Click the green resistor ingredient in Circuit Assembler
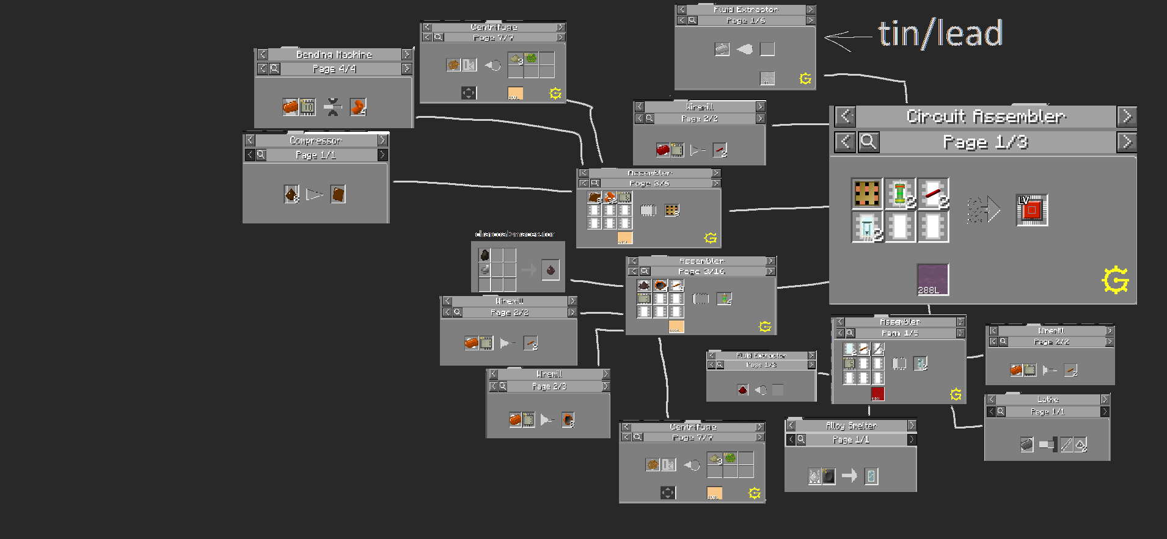Screen dimensions: 1167x539 click(x=900, y=194)
